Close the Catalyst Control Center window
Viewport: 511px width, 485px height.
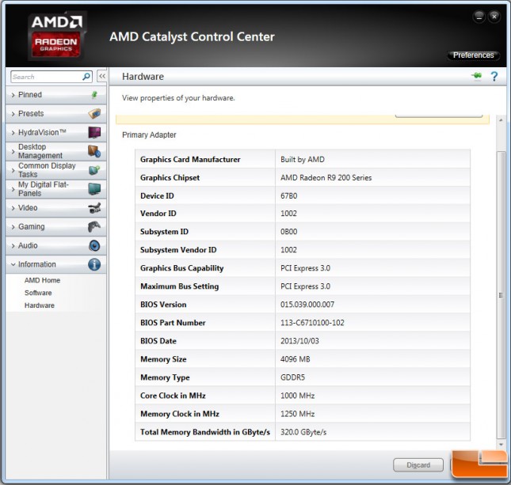point(494,17)
